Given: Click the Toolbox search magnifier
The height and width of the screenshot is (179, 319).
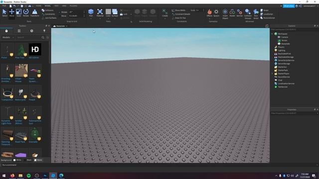Looking at the screenshot, I should pos(43,38).
